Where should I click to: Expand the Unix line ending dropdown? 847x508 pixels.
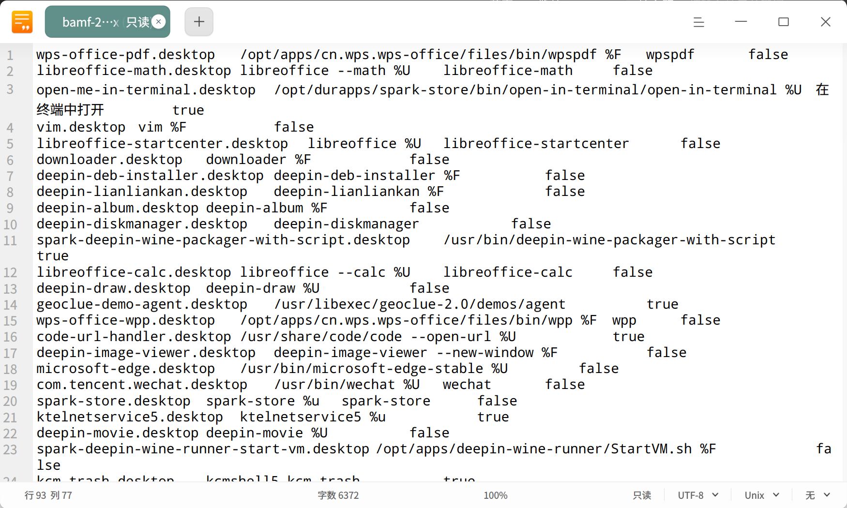[762, 495]
